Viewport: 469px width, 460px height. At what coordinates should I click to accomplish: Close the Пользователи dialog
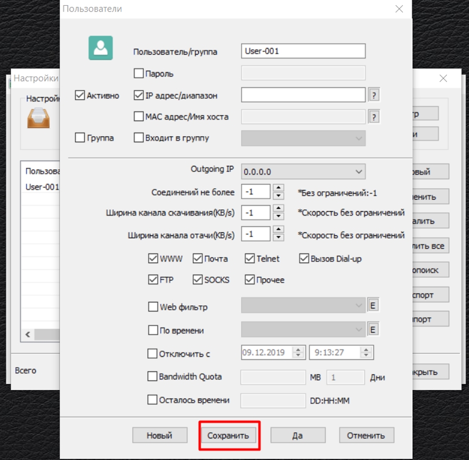point(399,9)
